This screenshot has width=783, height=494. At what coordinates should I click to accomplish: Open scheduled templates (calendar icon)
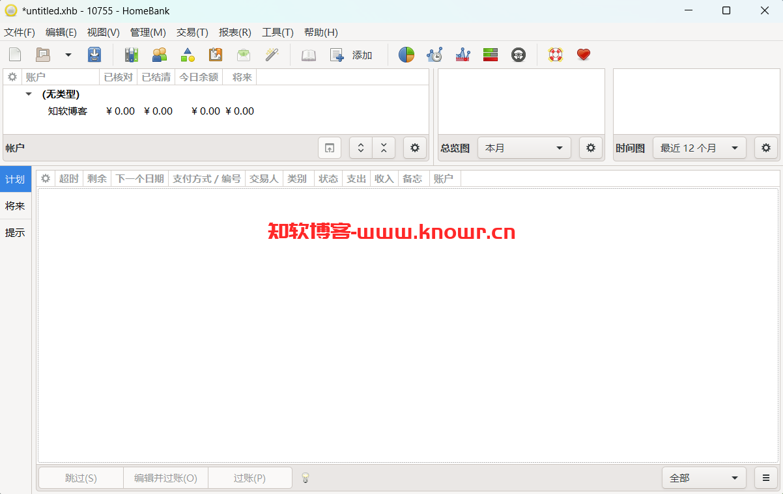coord(216,55)
